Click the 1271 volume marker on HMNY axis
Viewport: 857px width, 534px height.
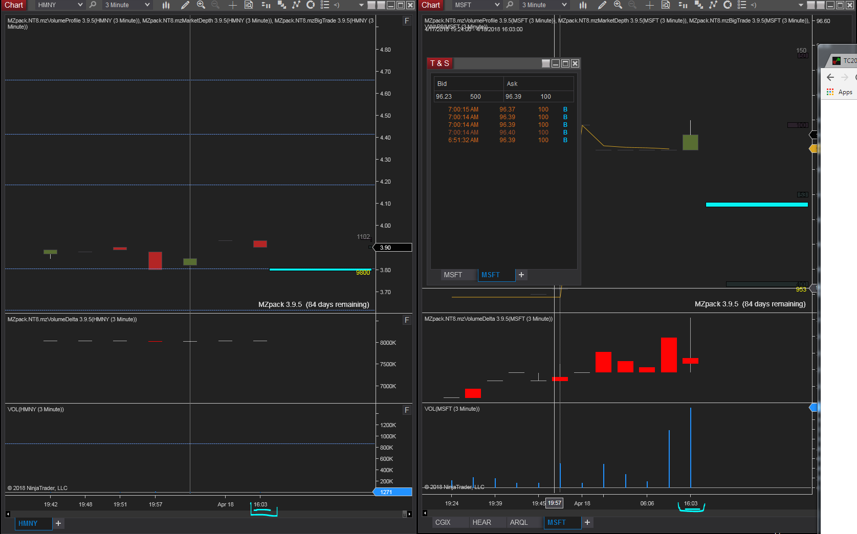pyautogui.click(x=393, y=492)
